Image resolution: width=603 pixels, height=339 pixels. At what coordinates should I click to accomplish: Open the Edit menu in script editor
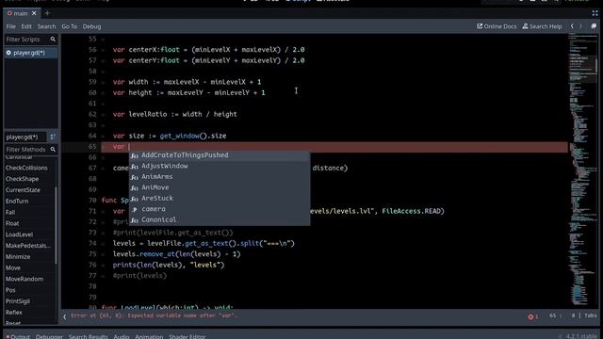point(26,26)
